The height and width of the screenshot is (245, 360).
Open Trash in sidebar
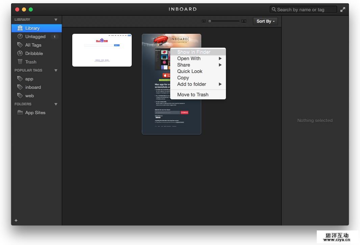coord(36,62)
